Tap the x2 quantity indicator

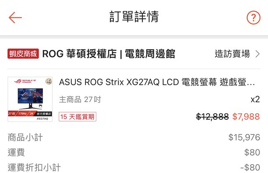click(255, 100)
